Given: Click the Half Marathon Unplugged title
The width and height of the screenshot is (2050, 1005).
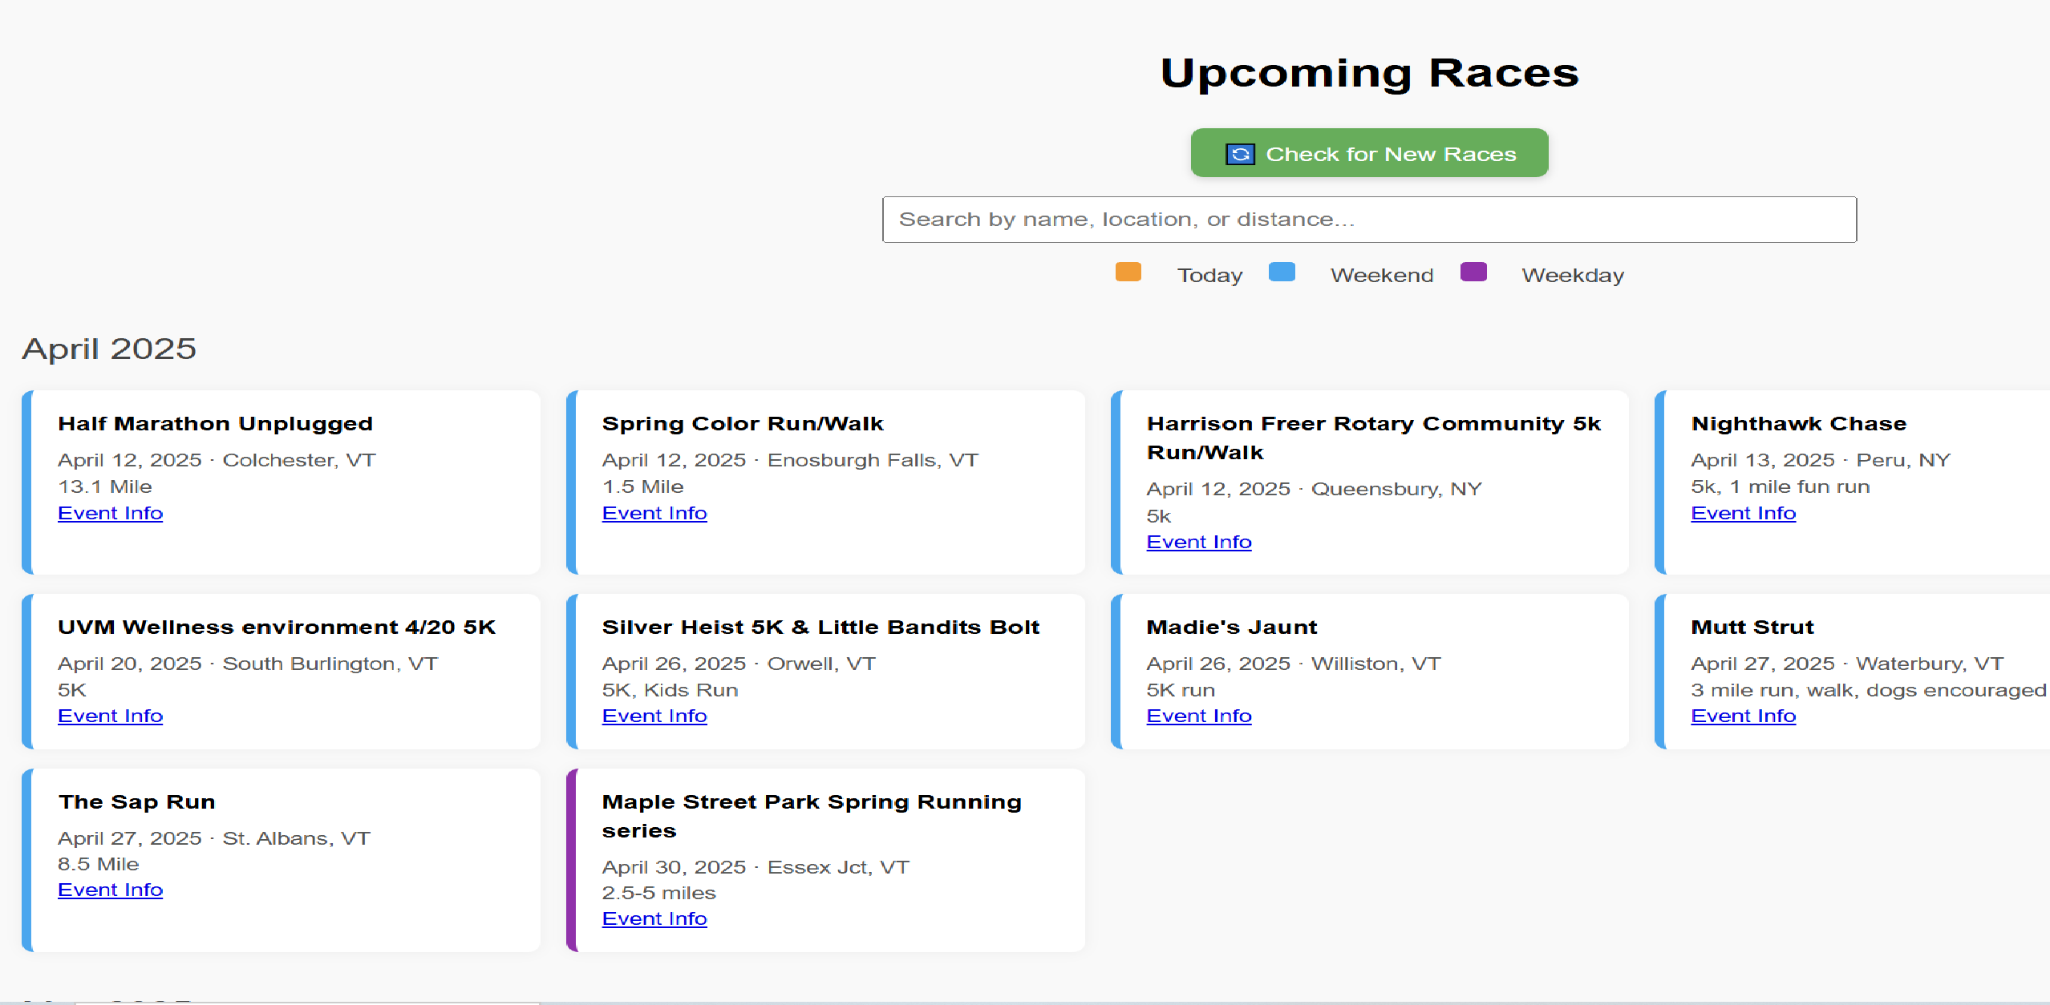Looking at the screenshot, I should coord(216,423).
